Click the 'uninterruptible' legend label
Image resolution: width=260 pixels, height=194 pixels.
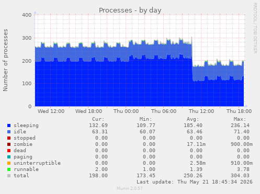coord(37,163)
